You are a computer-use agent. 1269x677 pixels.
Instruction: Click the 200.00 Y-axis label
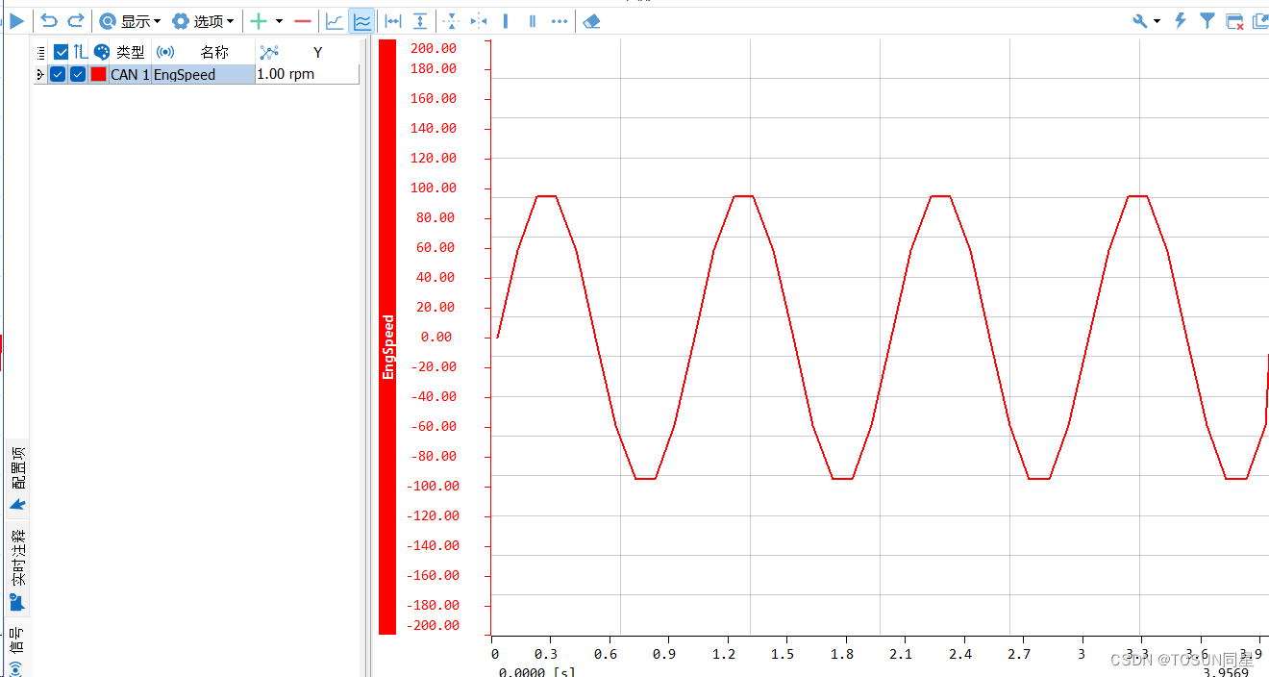pos(434,48)
